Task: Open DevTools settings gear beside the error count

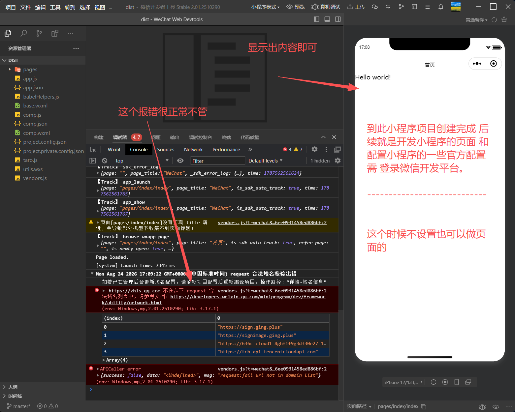Action: (315, 150)
